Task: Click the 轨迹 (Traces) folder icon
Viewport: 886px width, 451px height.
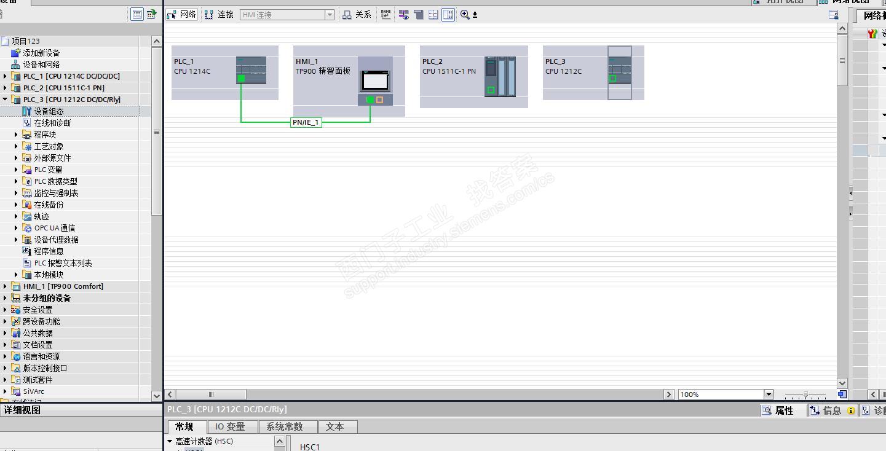Action: tap(27, 216)
